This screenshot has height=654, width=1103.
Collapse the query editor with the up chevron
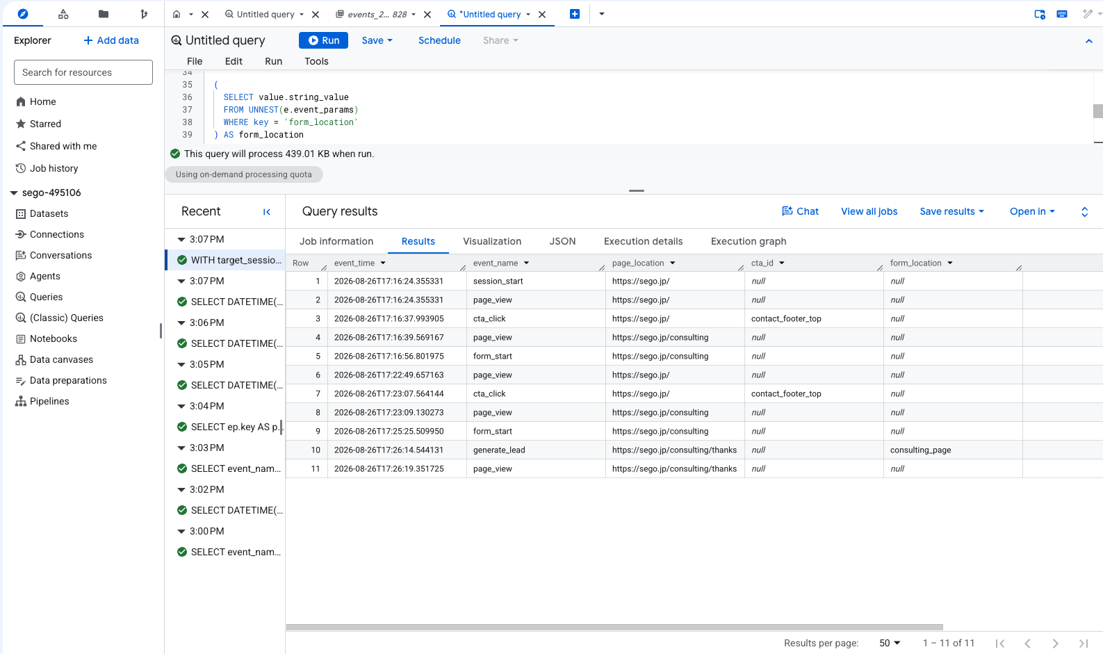pos(1089,41)
